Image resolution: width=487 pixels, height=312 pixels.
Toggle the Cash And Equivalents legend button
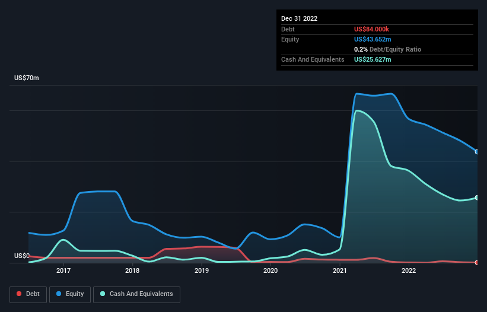136,294
